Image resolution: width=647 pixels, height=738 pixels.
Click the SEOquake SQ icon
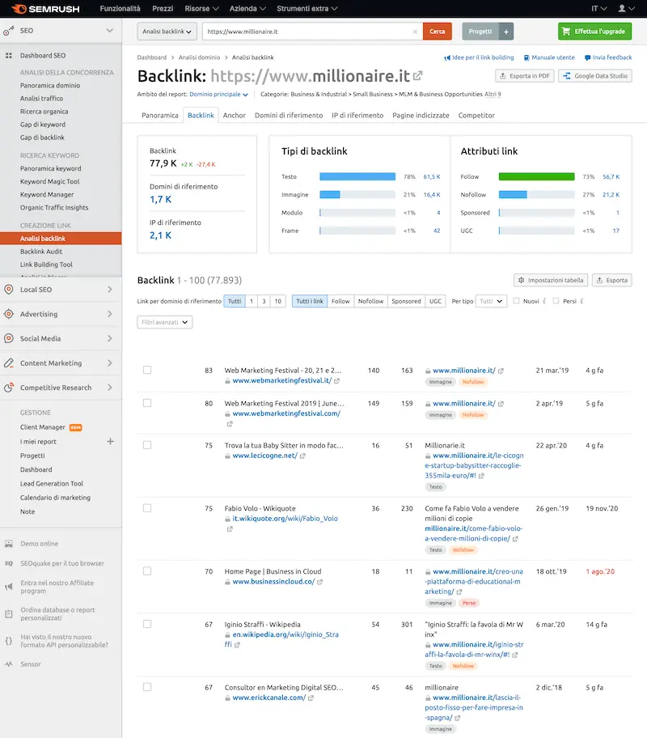8,563
